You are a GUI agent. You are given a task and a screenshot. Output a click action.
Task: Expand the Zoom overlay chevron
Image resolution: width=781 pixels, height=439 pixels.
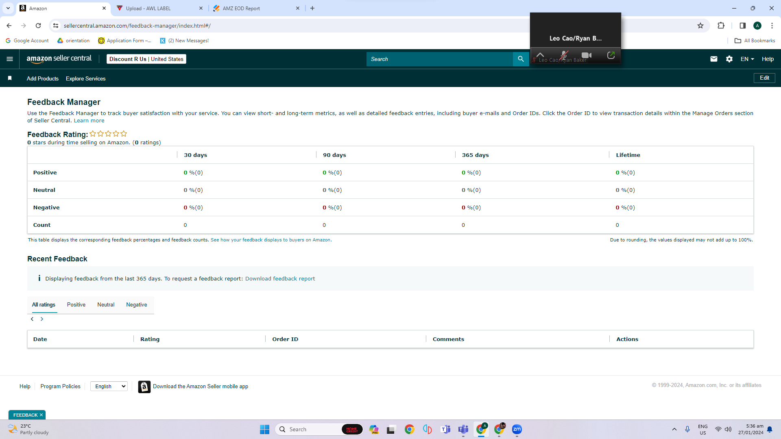pyautogui.click(x=540, y=54)
